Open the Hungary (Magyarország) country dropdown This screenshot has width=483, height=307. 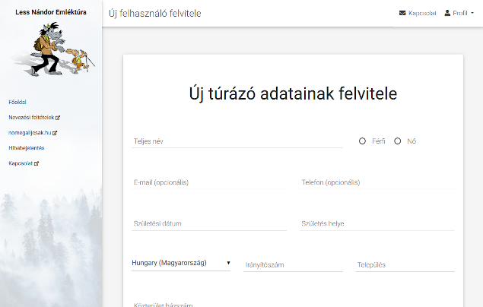coord(181,263)
